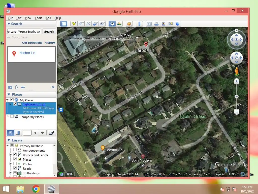Screen dimensions: 258x194
Task: Collapse the Places panel
Action: click(9, 94)
